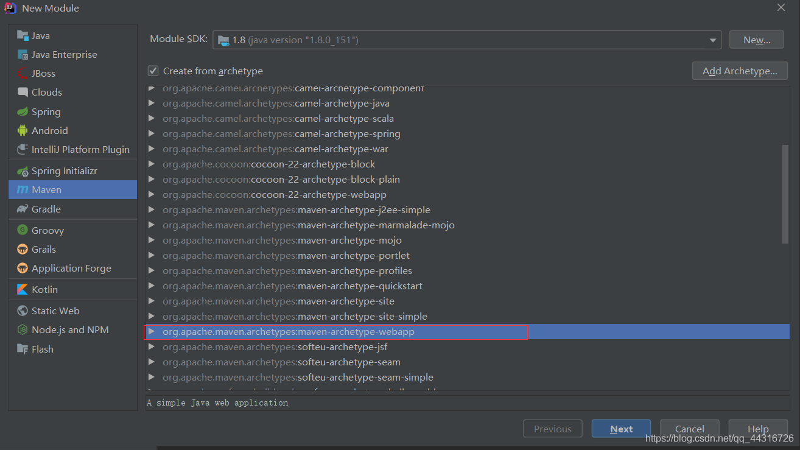This screenshot has height=450, width=800.
Task: Expand the cocoon-22-archetype-block node
Action: point(152,164)
